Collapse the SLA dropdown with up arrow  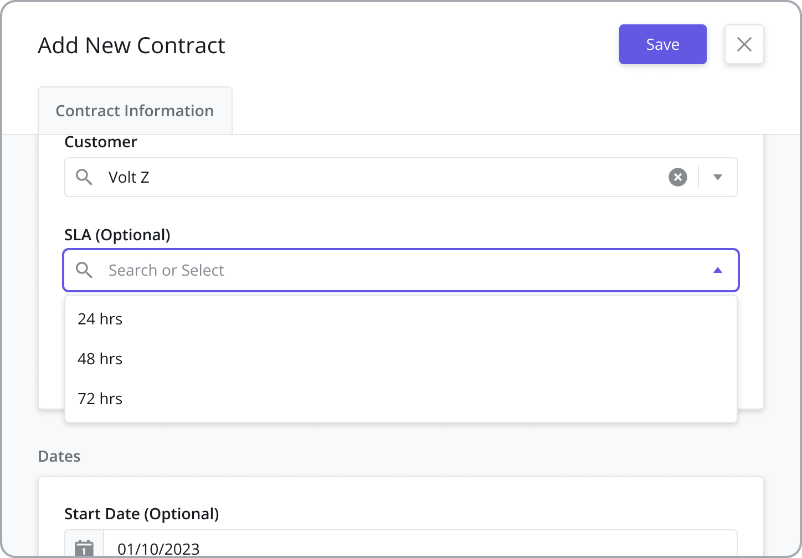pyautogui.click(x=718, y=270)
